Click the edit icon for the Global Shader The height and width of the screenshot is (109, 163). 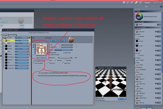point(158,25)
